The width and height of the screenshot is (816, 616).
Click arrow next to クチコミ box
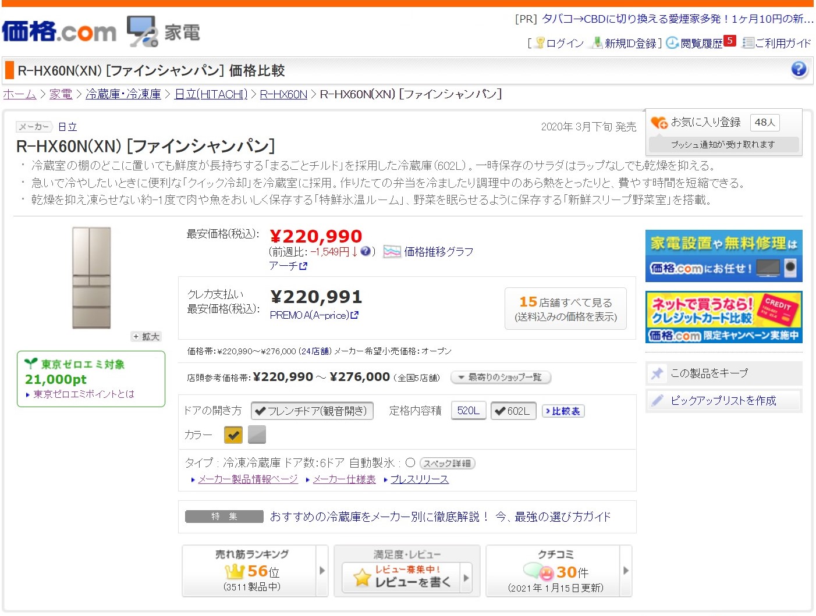(626, 571)
